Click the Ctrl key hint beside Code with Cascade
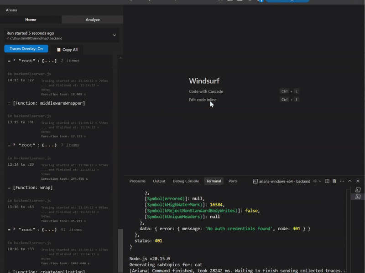 click(284, 91)
